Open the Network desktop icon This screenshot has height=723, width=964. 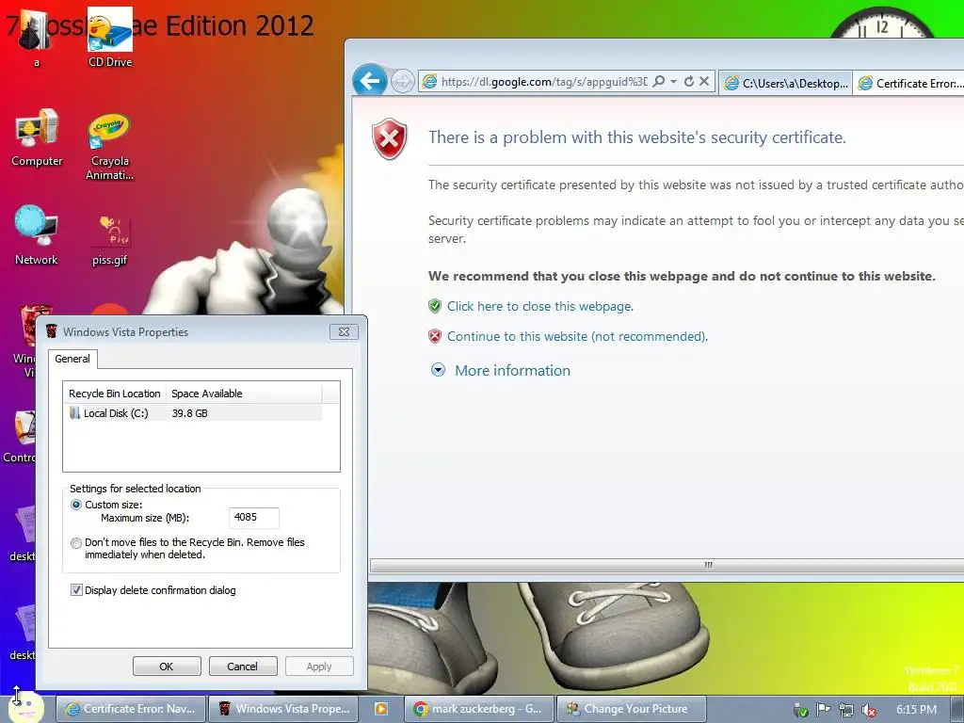click(37, 235)
